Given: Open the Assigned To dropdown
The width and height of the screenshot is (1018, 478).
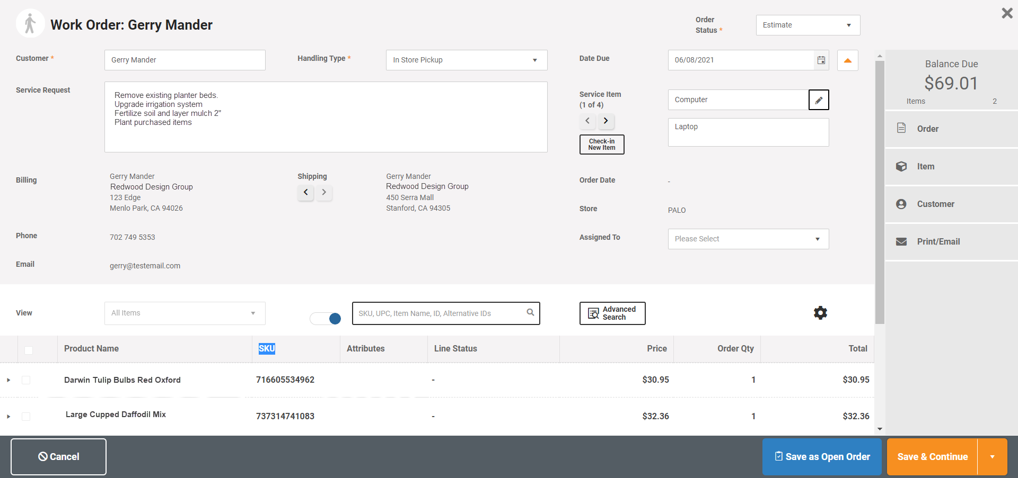Looking at the screenshot, I should point(748,239).
